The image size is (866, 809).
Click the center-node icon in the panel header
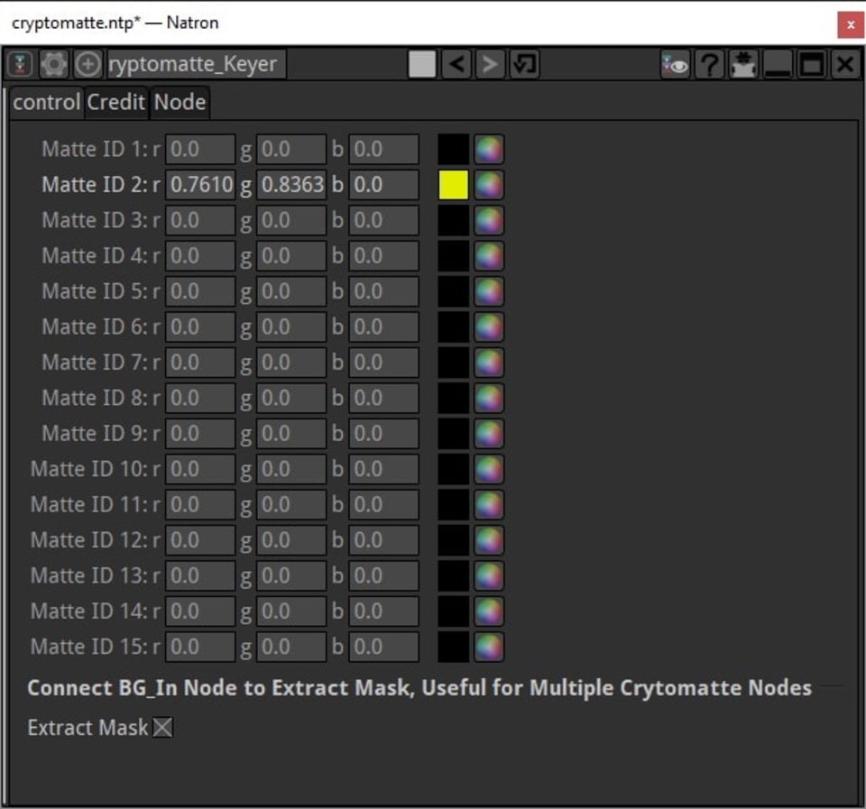coord(742,63)
